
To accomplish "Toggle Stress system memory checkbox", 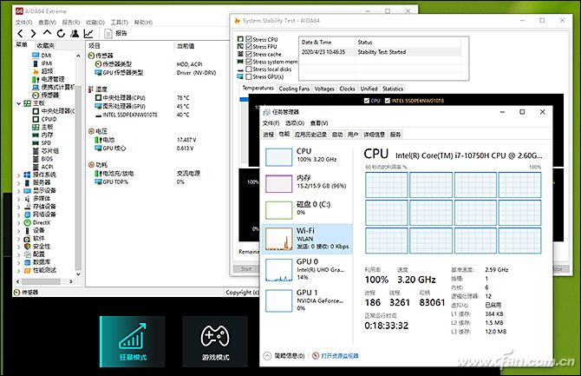I will [249, 62].
